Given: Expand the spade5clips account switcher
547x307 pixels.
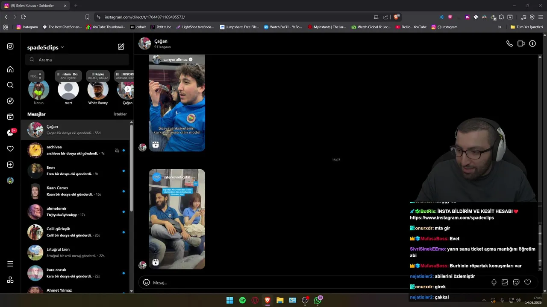Looking at the screenshot, I should pyautogui.click(x=46, y=47).
